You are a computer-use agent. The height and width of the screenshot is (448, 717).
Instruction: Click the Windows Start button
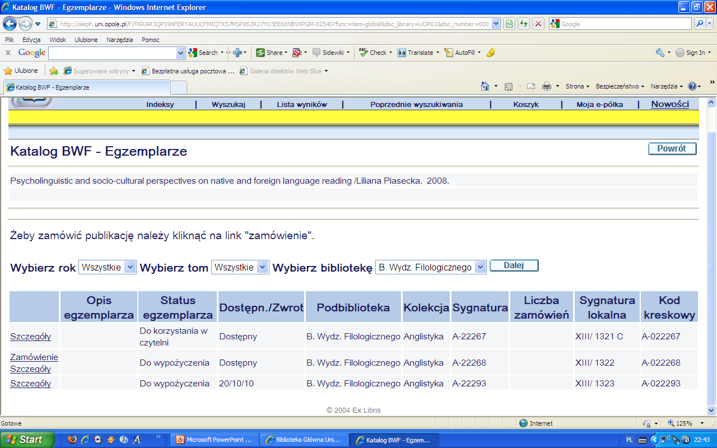pyautogui.click(x=27, y=440)
